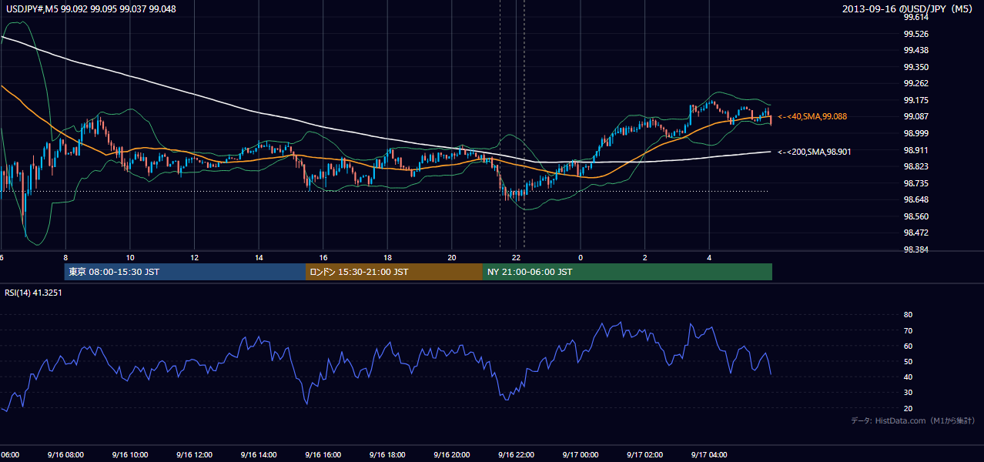Image resolution: width=984 pixels, height=462 pixels.
Task: Click the RSI 50 level label
Action: click(908, 361)
